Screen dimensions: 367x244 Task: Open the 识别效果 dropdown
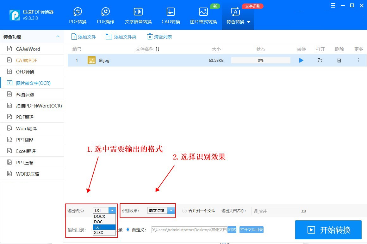171,210
